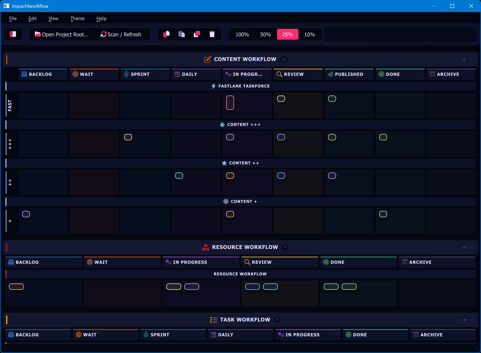Toggle the sidebar panel icon
Screen dimensions: 481x353
pos(13,34)
